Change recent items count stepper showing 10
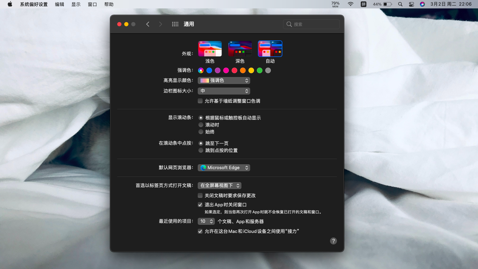This screenshot has height=269, width=478. tap(206, 221)
